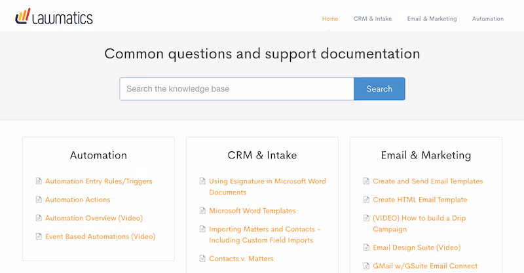This screenshot has width=524, height=273.
Task: Open Email & Marketing in top navigation
Action: [432, 19]
